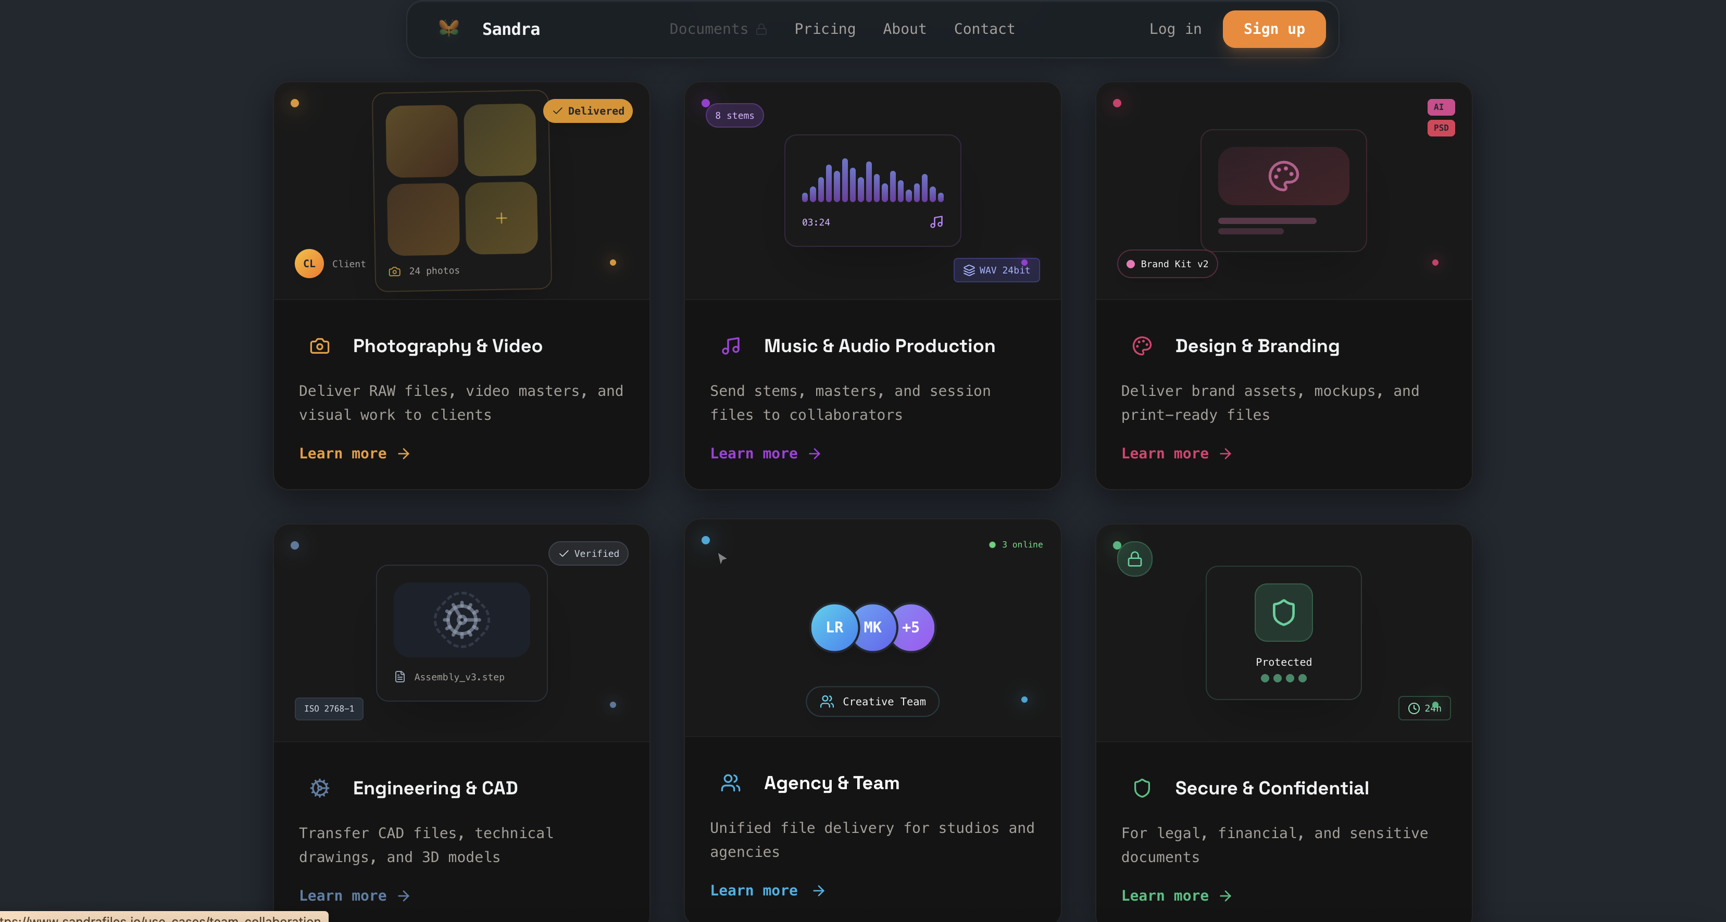Click the gear icon beside Engineering & CAD
The image size is (1726, 922).
click(320, 788)
